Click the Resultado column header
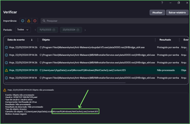 point(165,40)
